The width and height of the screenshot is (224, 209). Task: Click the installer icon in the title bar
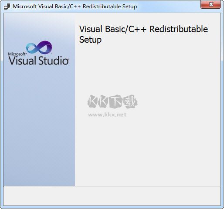click(7, 7)
